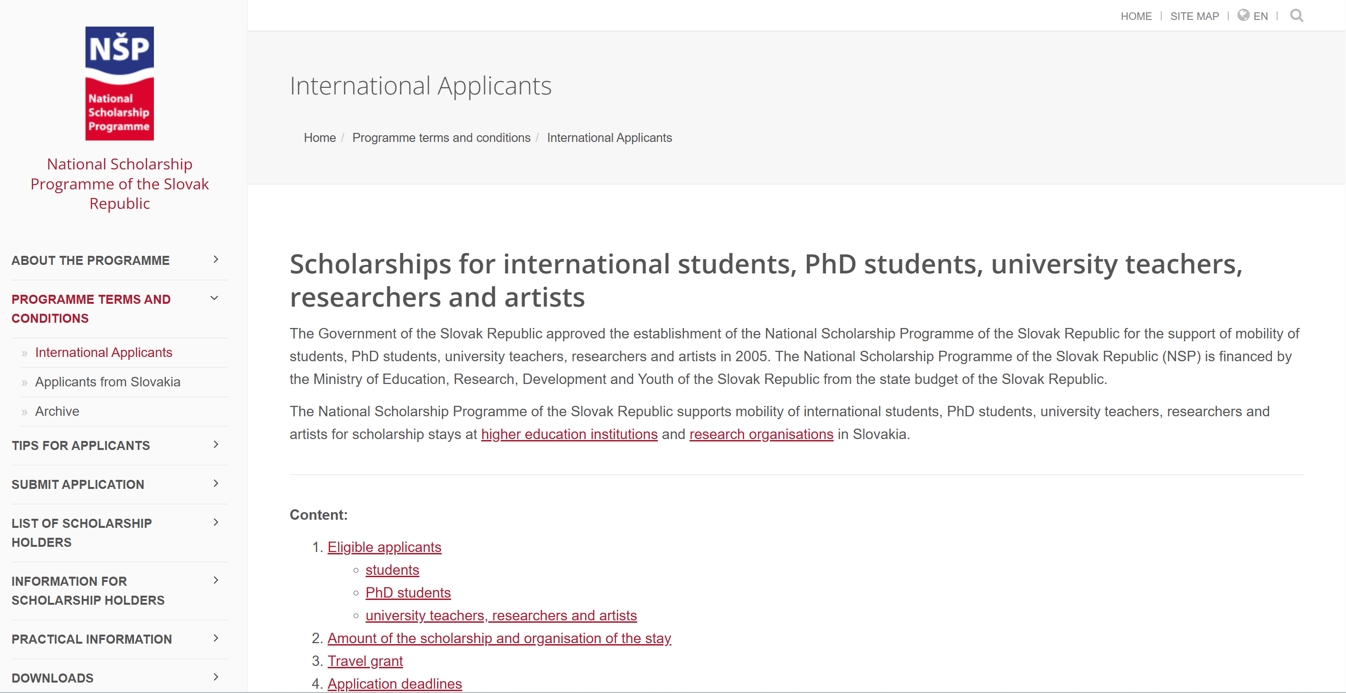Click Programme terms and conditions breadcrumb

point(441,137)
